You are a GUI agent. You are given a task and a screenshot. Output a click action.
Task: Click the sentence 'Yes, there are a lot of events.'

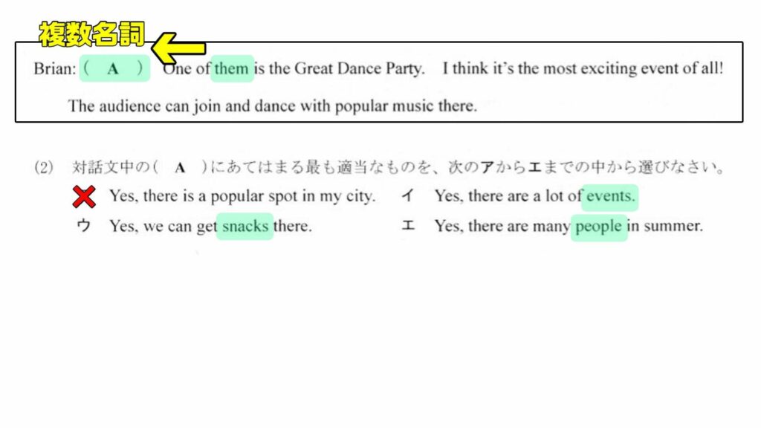535,196
